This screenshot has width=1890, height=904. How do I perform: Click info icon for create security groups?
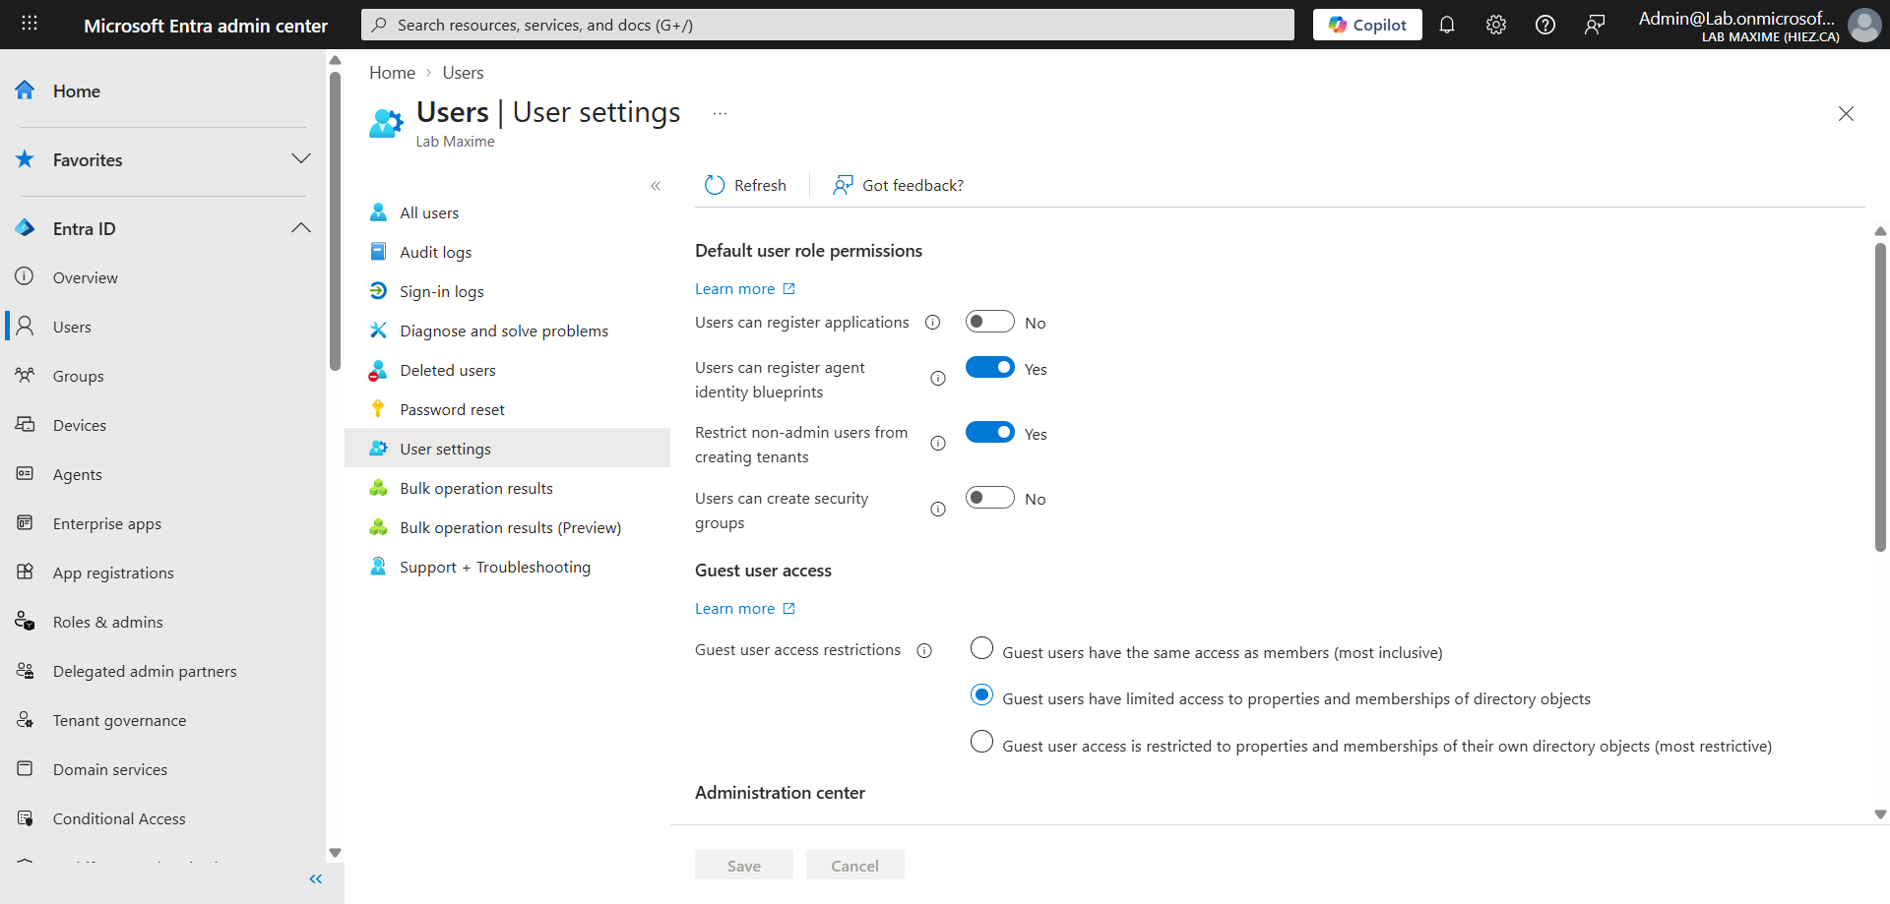pos(938,510)
